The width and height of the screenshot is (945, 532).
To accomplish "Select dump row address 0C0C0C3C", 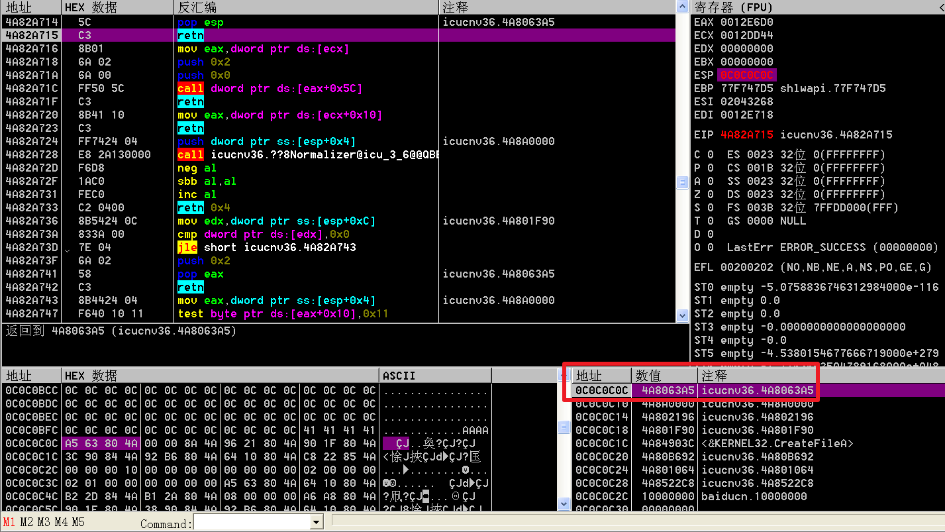I will [31, 483].
